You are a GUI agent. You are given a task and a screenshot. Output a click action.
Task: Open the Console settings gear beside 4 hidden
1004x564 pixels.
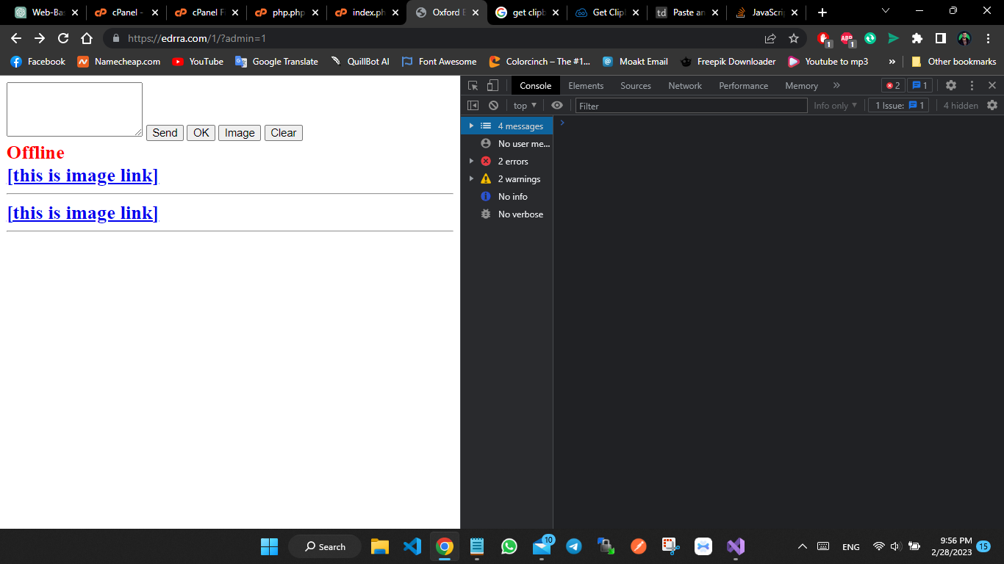pos(992,106)
